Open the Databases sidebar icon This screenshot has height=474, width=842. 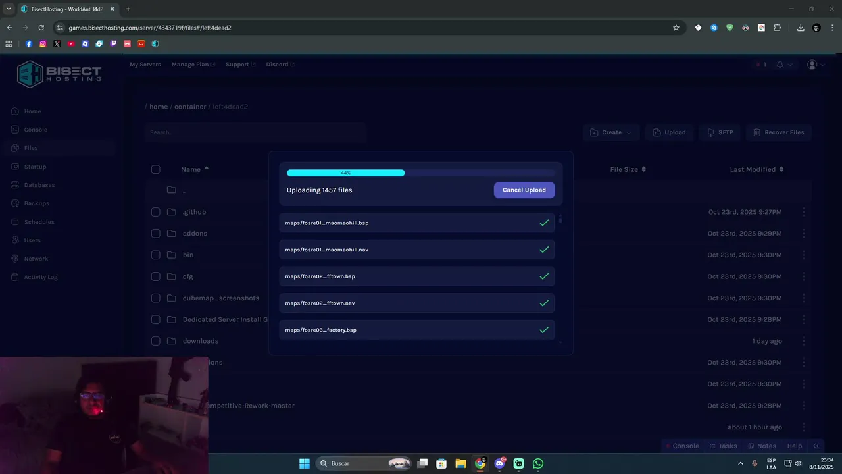[15, 185]
